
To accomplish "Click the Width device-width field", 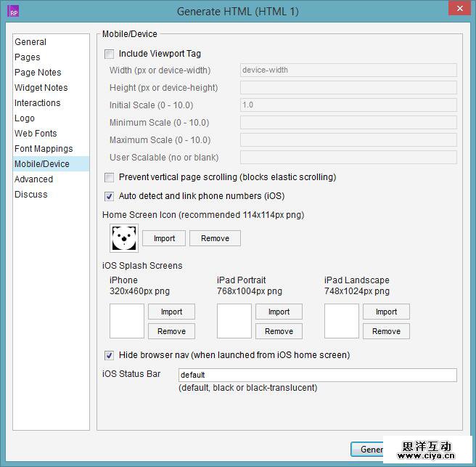I will point(348,70).
